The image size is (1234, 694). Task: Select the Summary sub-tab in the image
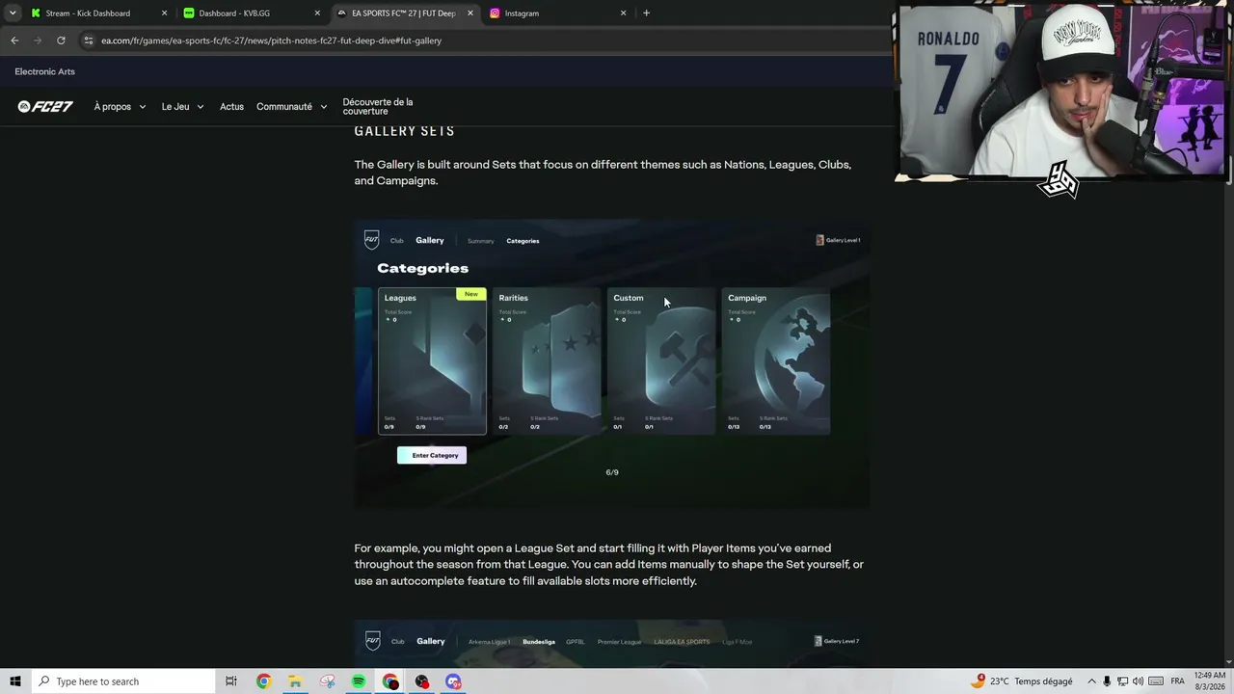coord(480,241)
